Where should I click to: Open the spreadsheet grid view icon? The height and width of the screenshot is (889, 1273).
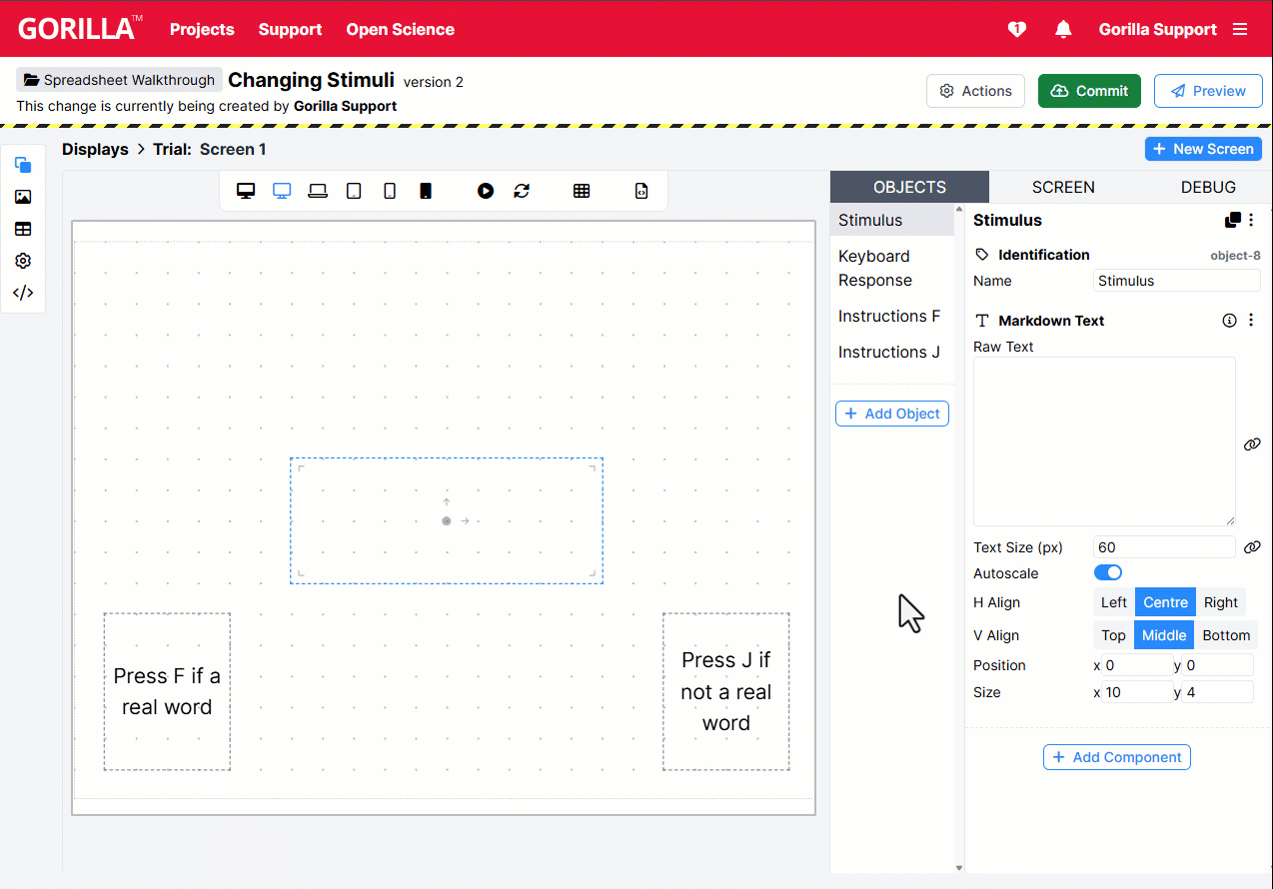[582, 190]
